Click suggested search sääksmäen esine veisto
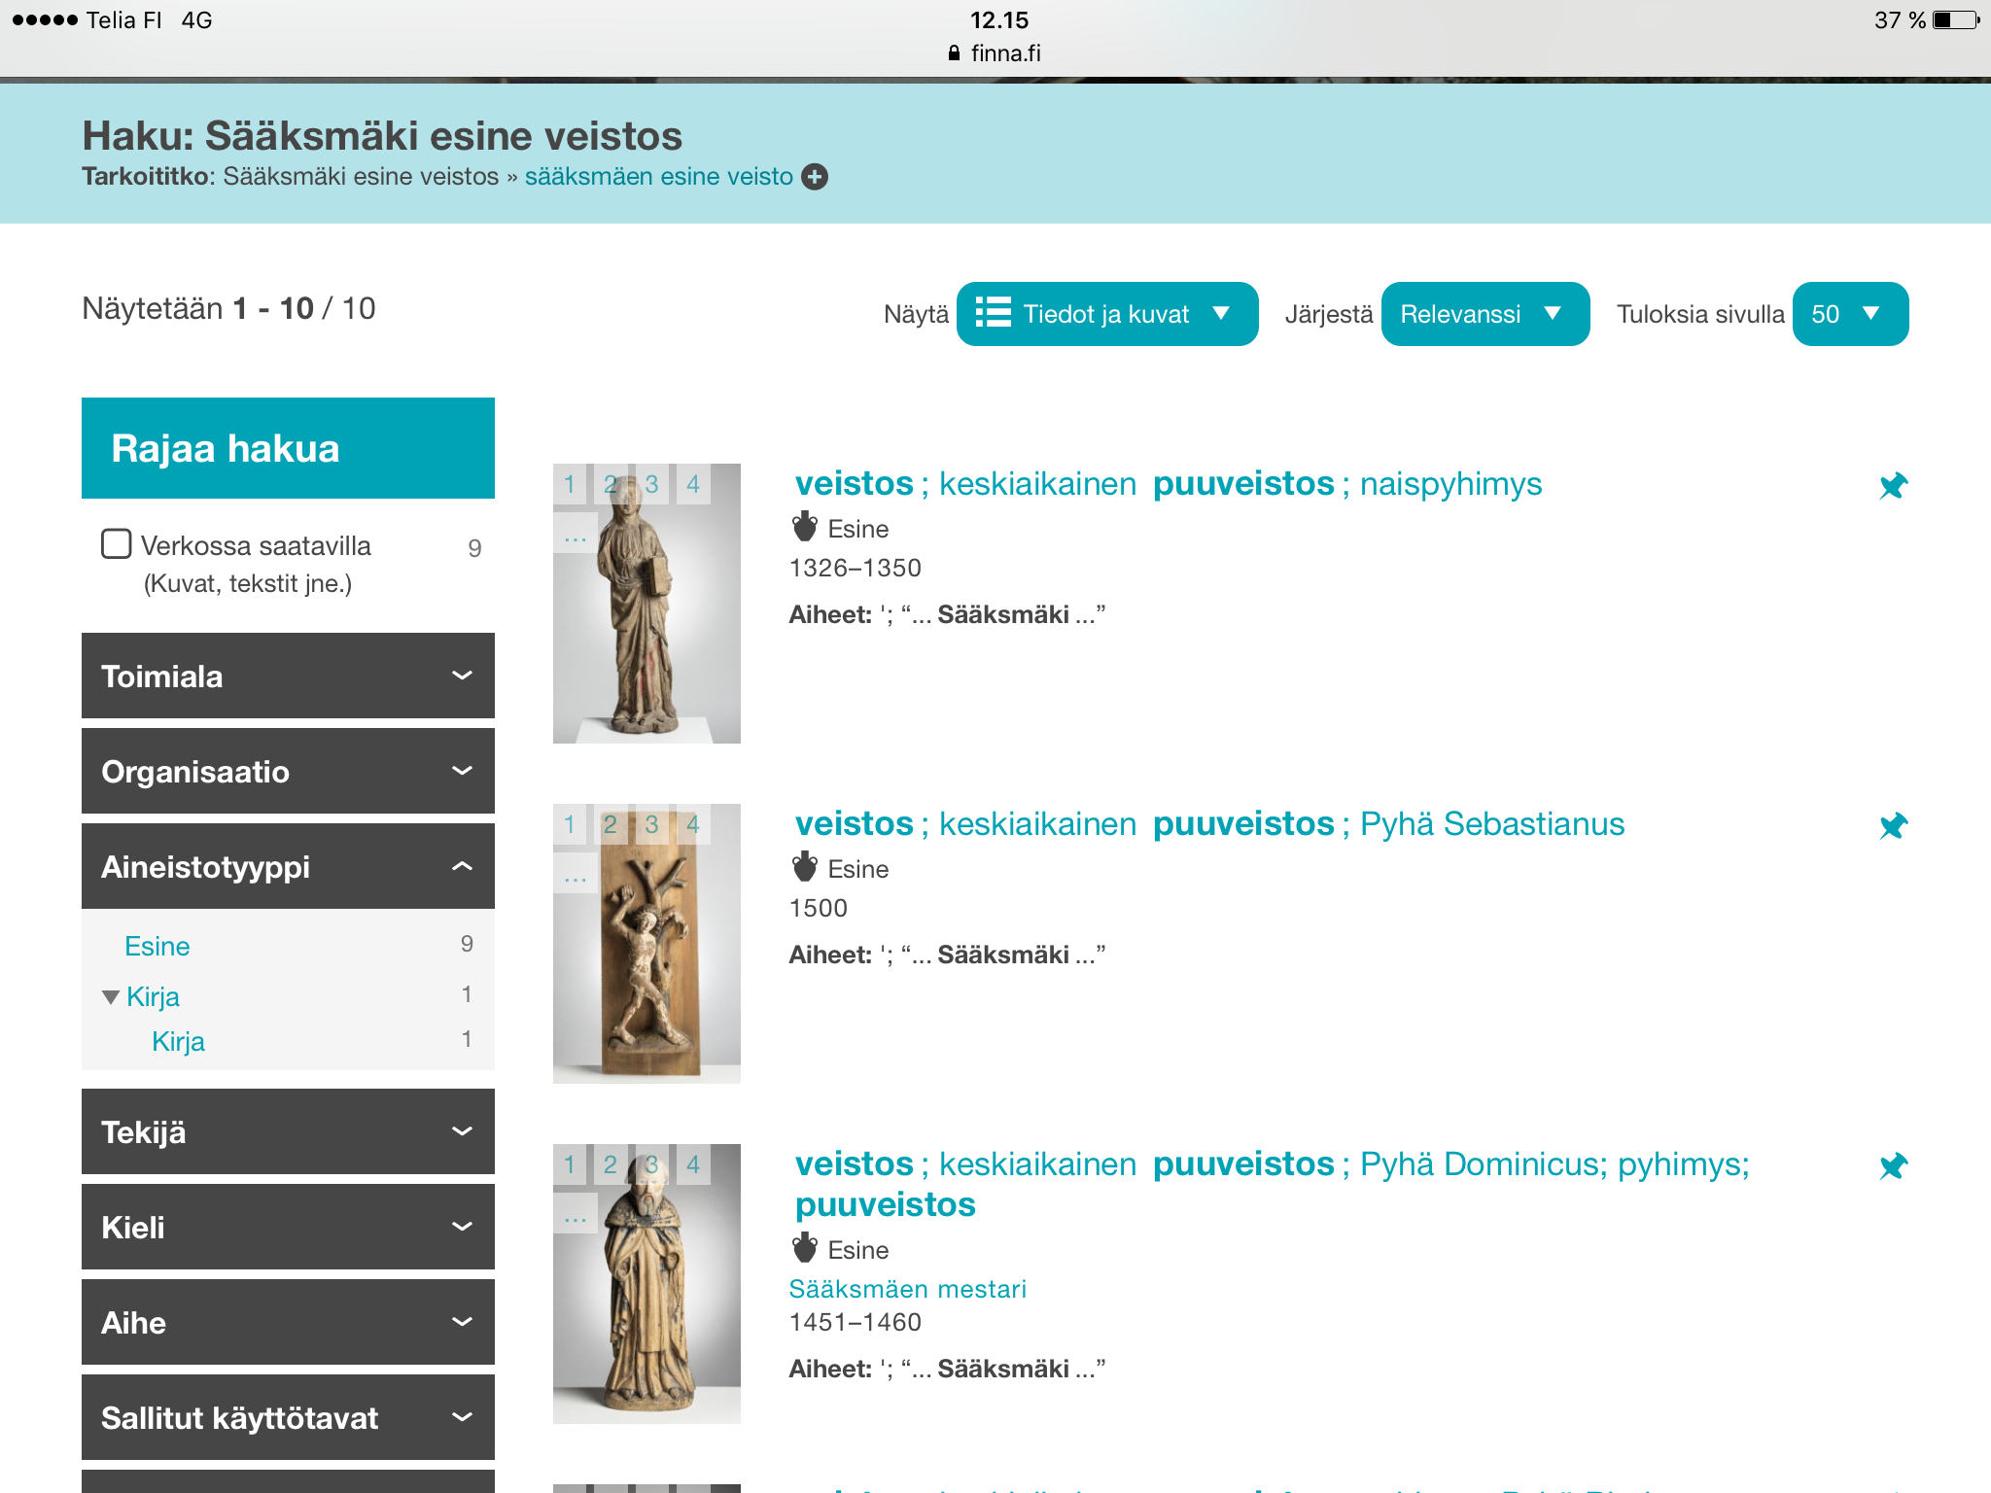This screenshot has height=1493, width=1991. 658,177
